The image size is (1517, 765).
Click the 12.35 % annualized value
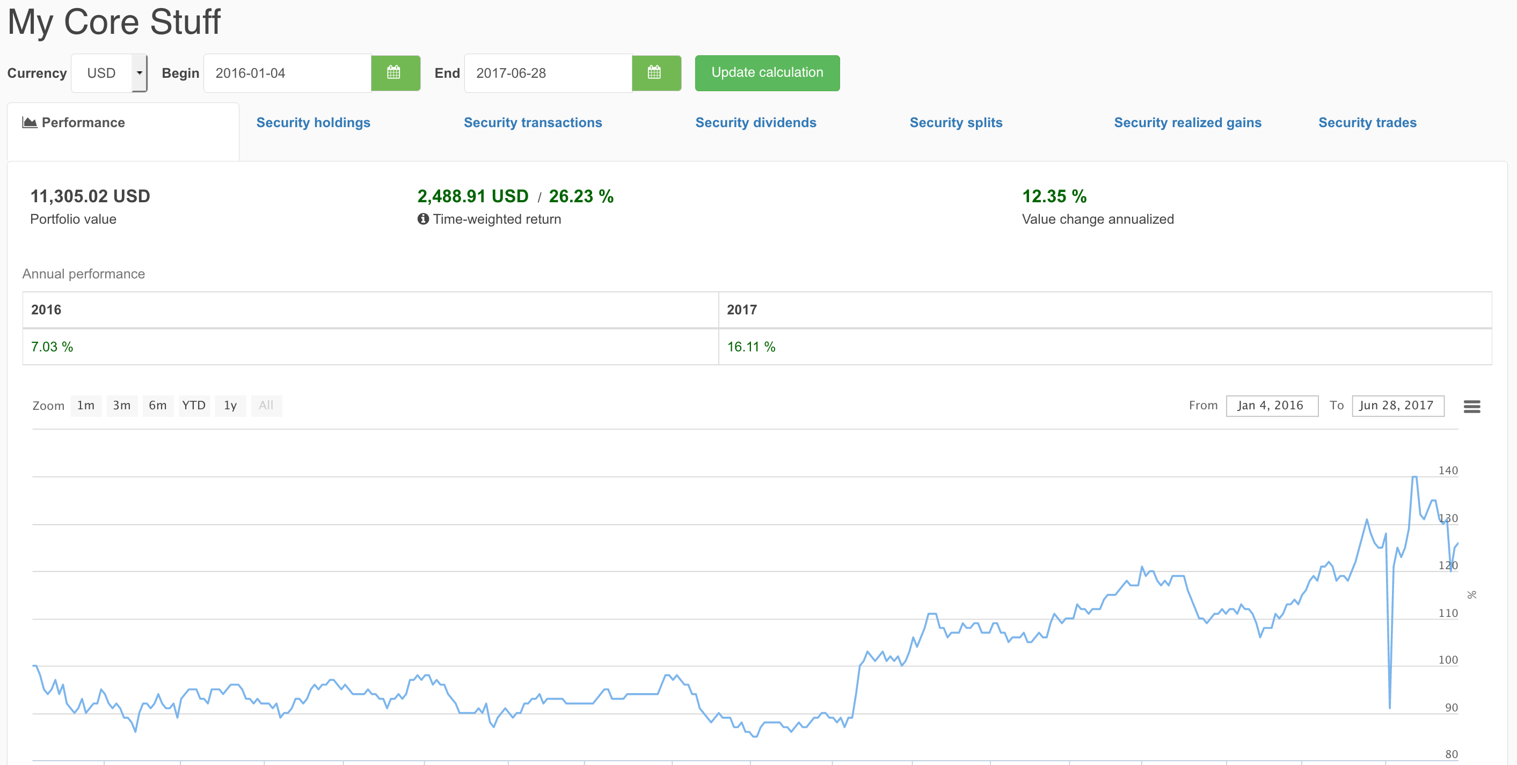tap(1054, 196)
